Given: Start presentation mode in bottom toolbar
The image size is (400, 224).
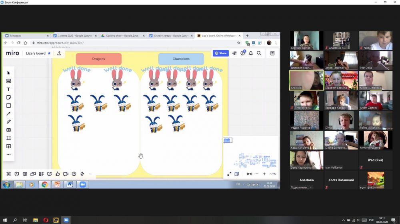Looking at the screenshot, I should [16, 174].
